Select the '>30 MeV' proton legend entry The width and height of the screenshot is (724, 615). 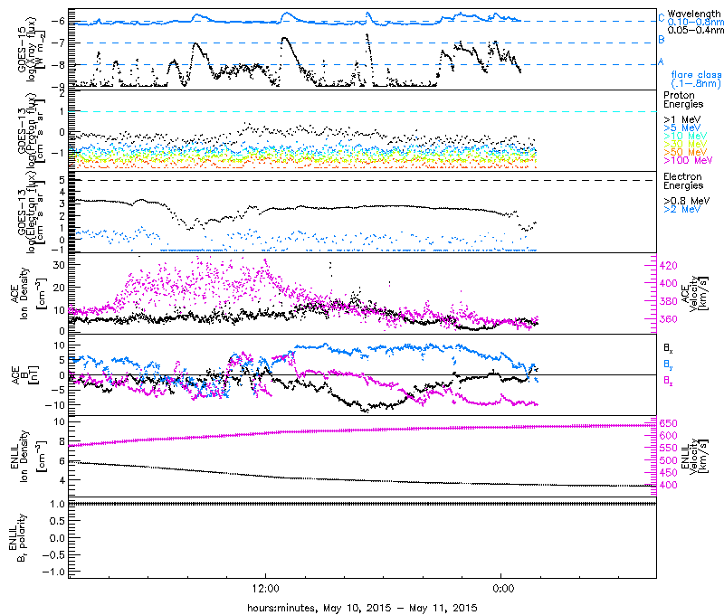point(685,144)
